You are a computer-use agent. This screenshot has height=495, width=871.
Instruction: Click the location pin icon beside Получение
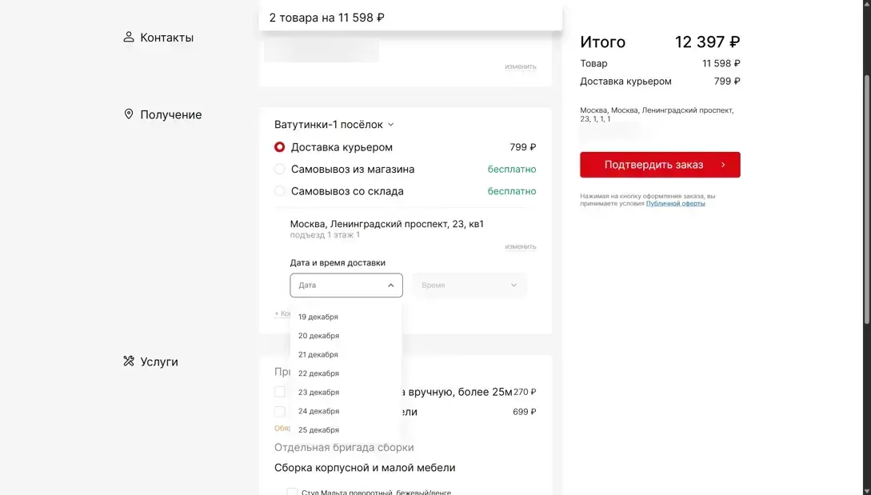(x=128, y=114)
